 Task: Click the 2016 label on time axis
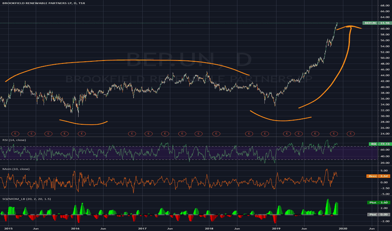point(75,228)
